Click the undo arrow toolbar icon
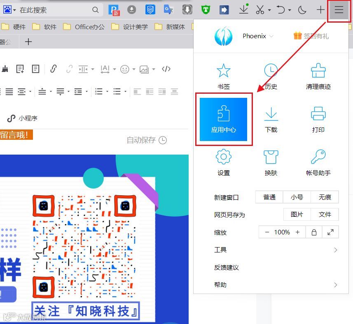 pos(281,10)
